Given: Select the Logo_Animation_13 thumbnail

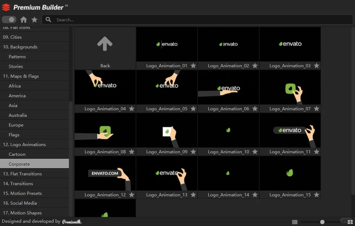Looking at the screenshot, I should [167, 174].
